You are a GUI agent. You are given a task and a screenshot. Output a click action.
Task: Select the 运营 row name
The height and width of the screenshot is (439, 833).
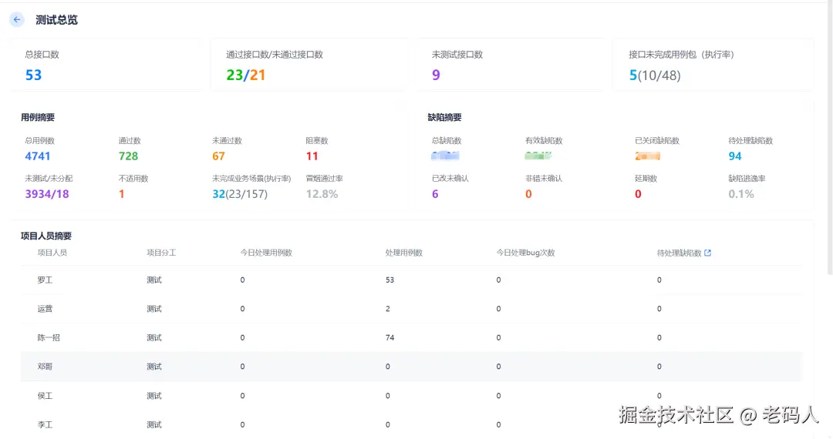pos(45,309)
